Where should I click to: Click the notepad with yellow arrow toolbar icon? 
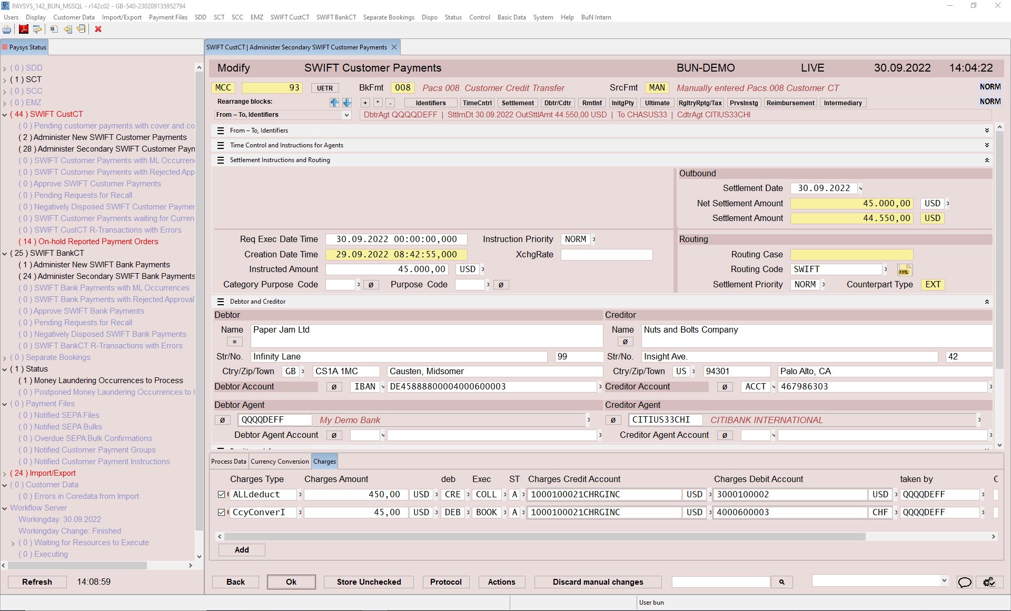(81, 29)
